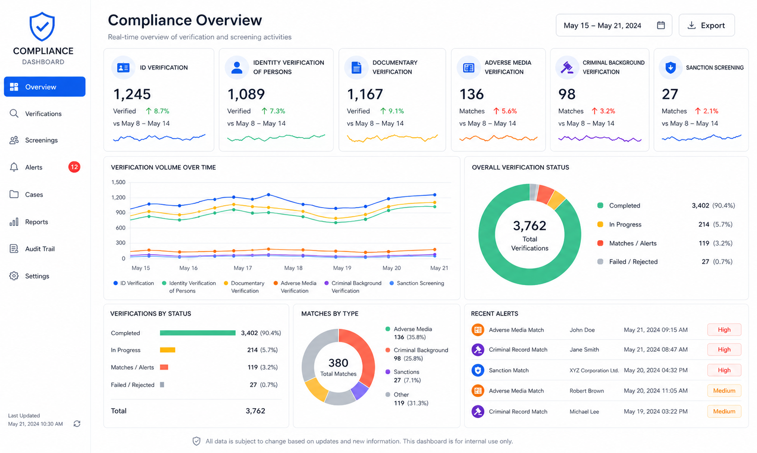
Task: Toggle ID Verification legend in volume chart
Action: tap(134, 283)
